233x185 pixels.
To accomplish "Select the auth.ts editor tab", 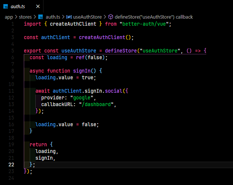I will pyautogui.click(x=22, y=6).
